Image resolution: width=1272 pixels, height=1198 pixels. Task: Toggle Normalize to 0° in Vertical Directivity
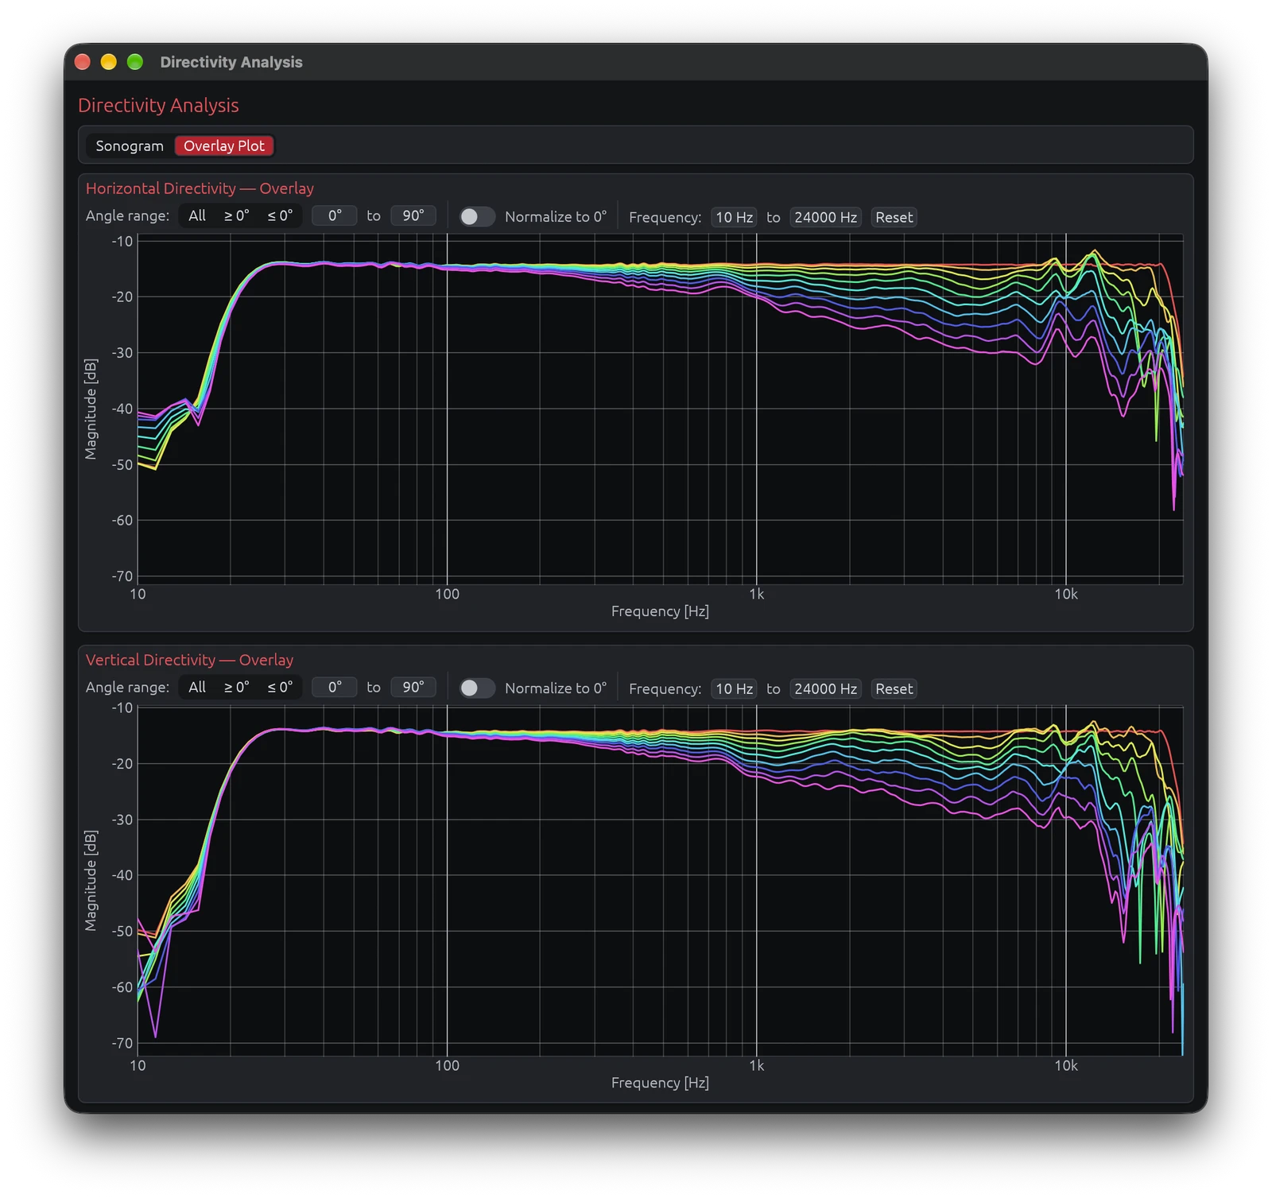(477, 688)
